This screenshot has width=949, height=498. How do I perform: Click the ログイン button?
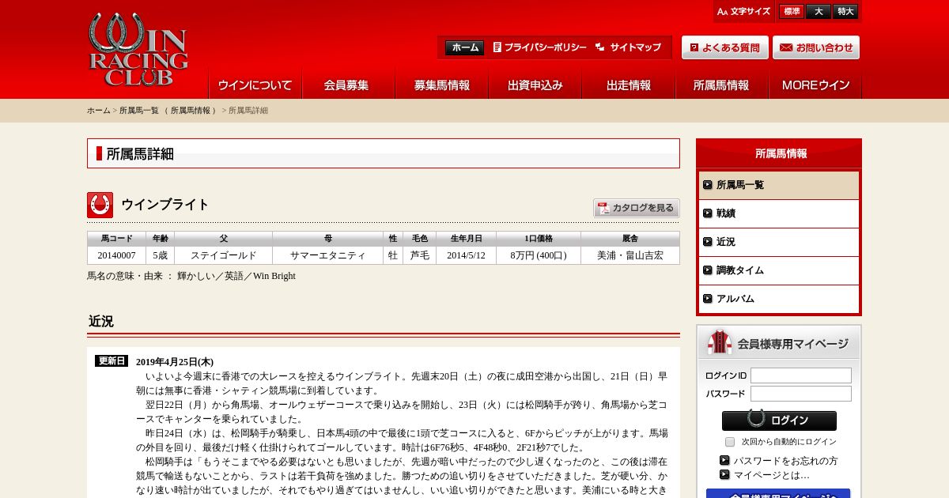pyautogui.click(x=779, y=421)
